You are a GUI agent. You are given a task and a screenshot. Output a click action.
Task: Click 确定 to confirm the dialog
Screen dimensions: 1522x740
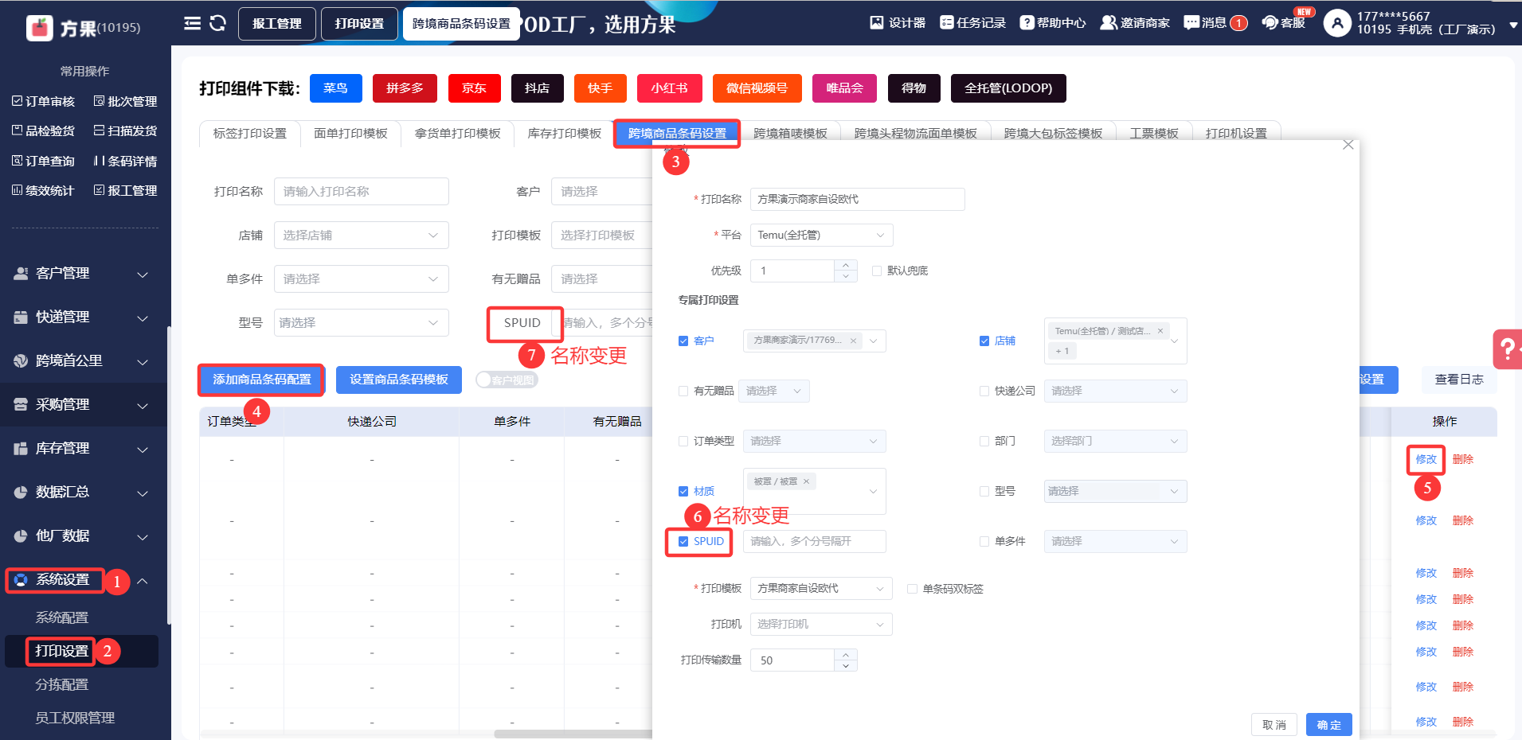(x=1328, y=725)
